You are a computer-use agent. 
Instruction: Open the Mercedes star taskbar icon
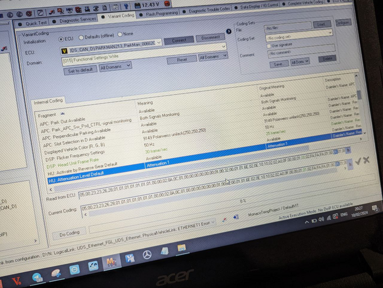click(147, 255)
